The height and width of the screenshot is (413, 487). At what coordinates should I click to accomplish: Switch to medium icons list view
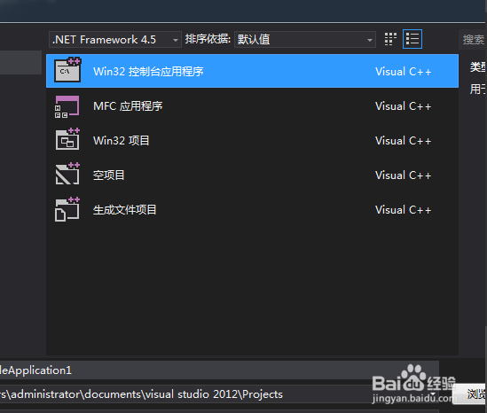[412, 39]
